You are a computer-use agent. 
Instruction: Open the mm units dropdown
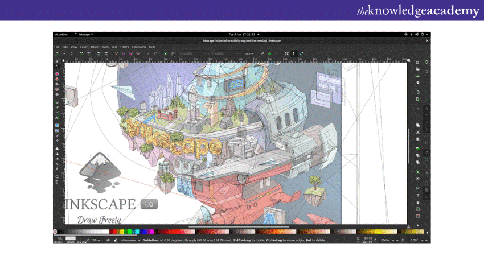tap(249, 53)
